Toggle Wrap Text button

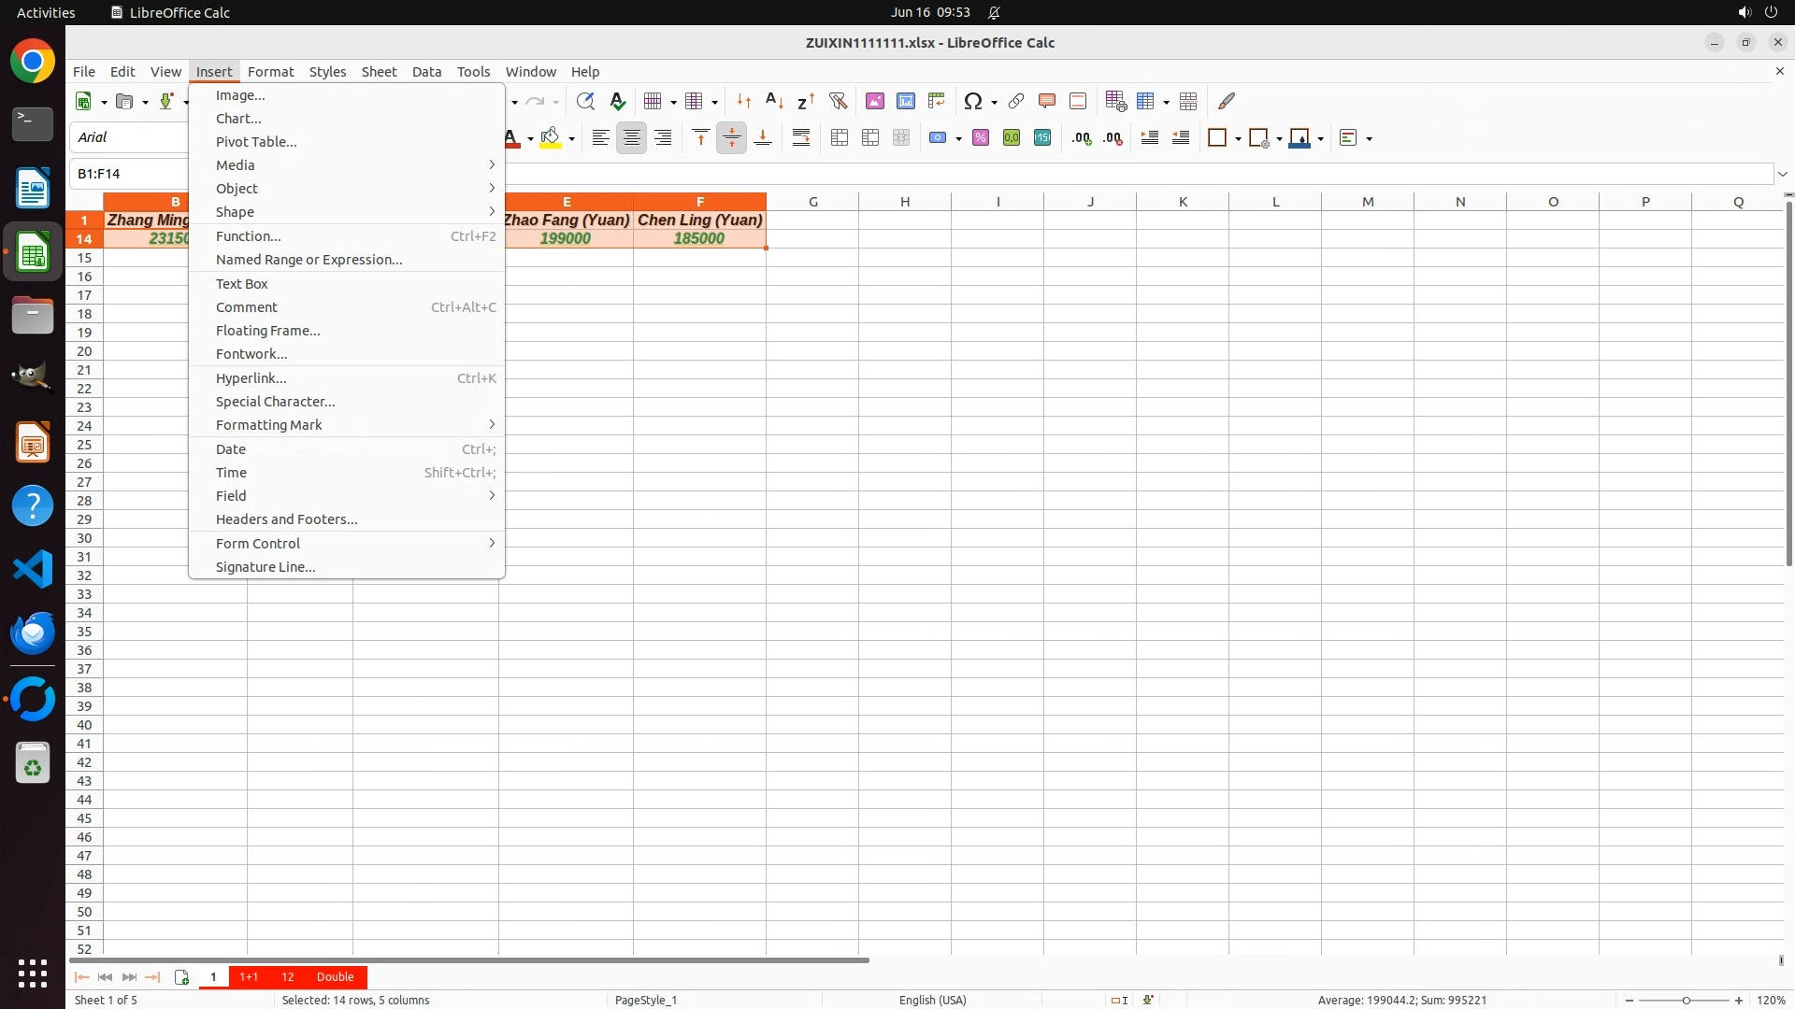[801, 138]
